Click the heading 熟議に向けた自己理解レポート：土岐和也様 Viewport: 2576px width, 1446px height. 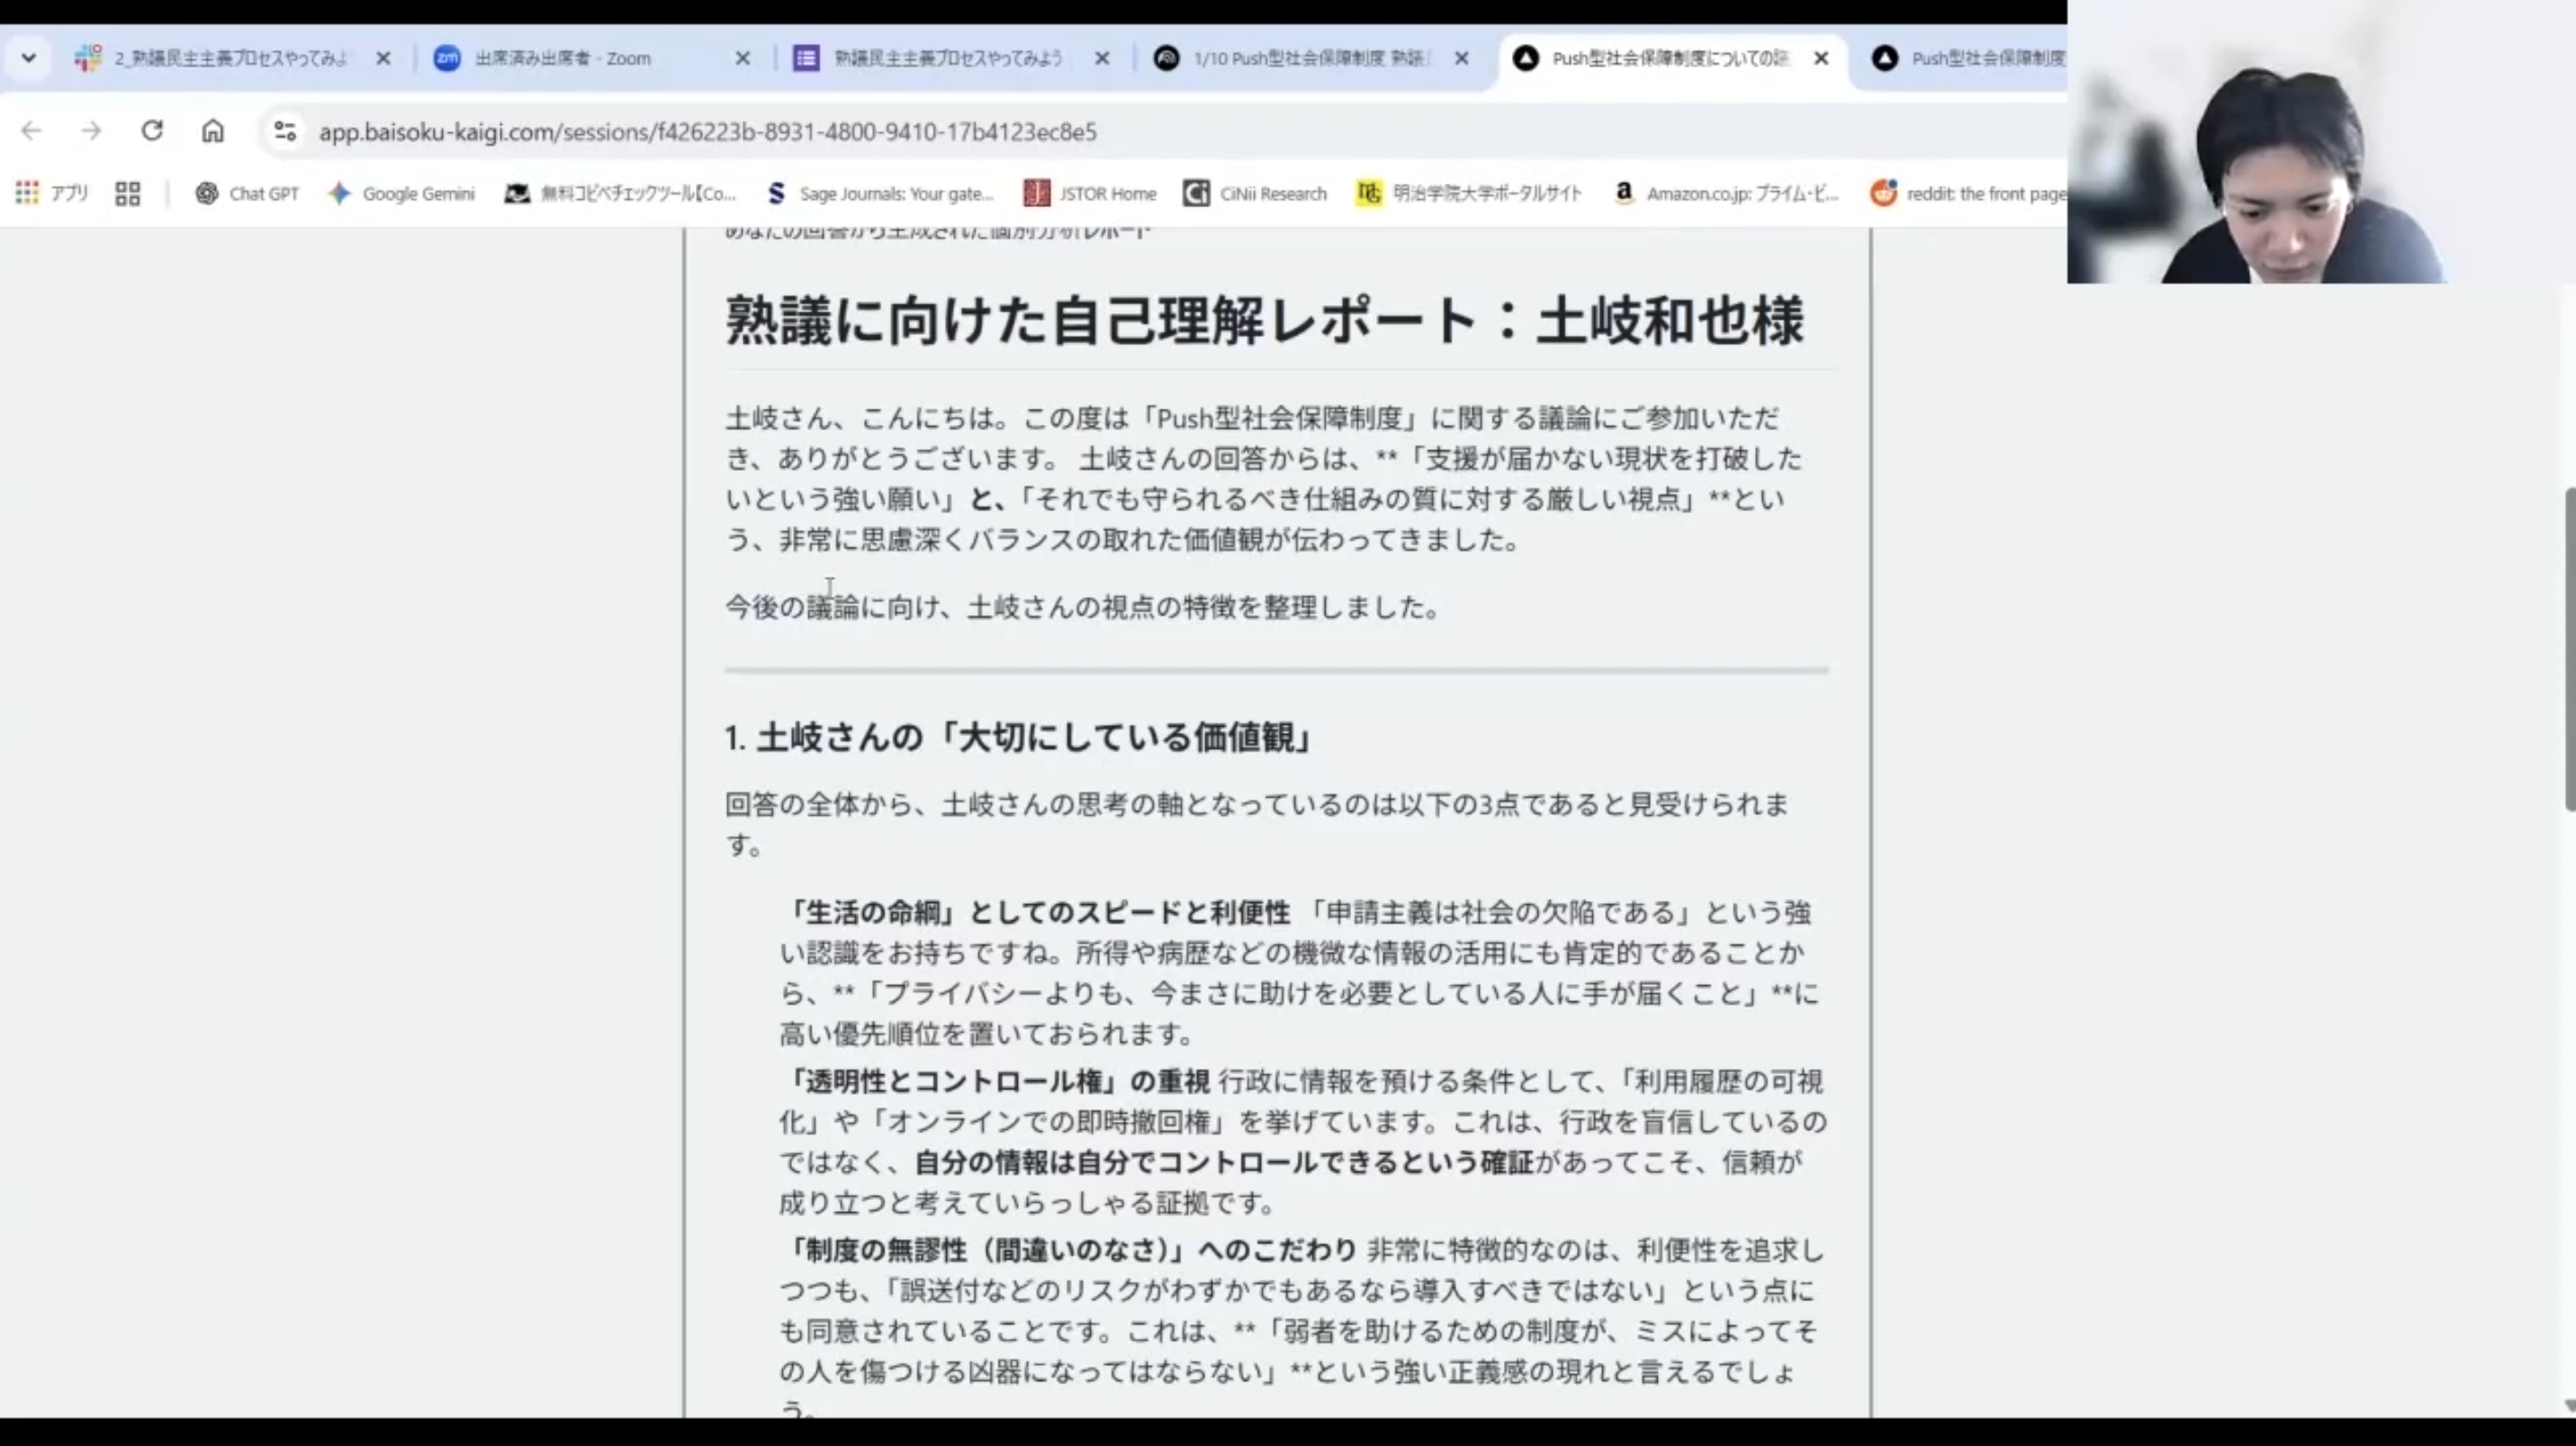1265,321
